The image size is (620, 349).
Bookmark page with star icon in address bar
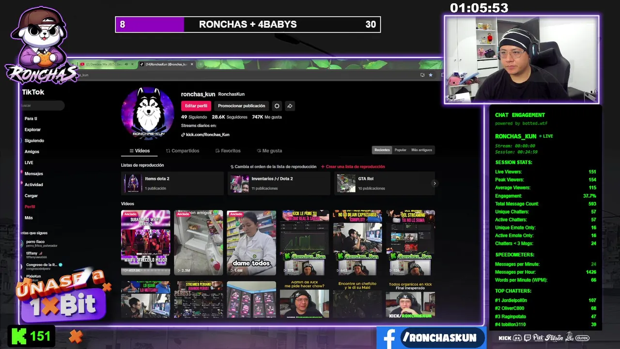pyautogui.click(x=431, y=75)
